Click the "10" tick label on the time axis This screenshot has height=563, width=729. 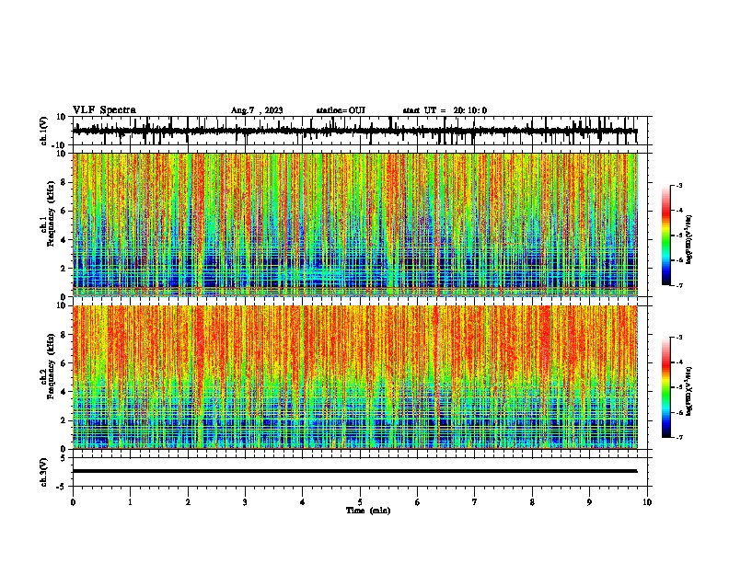tap(647, 502)
